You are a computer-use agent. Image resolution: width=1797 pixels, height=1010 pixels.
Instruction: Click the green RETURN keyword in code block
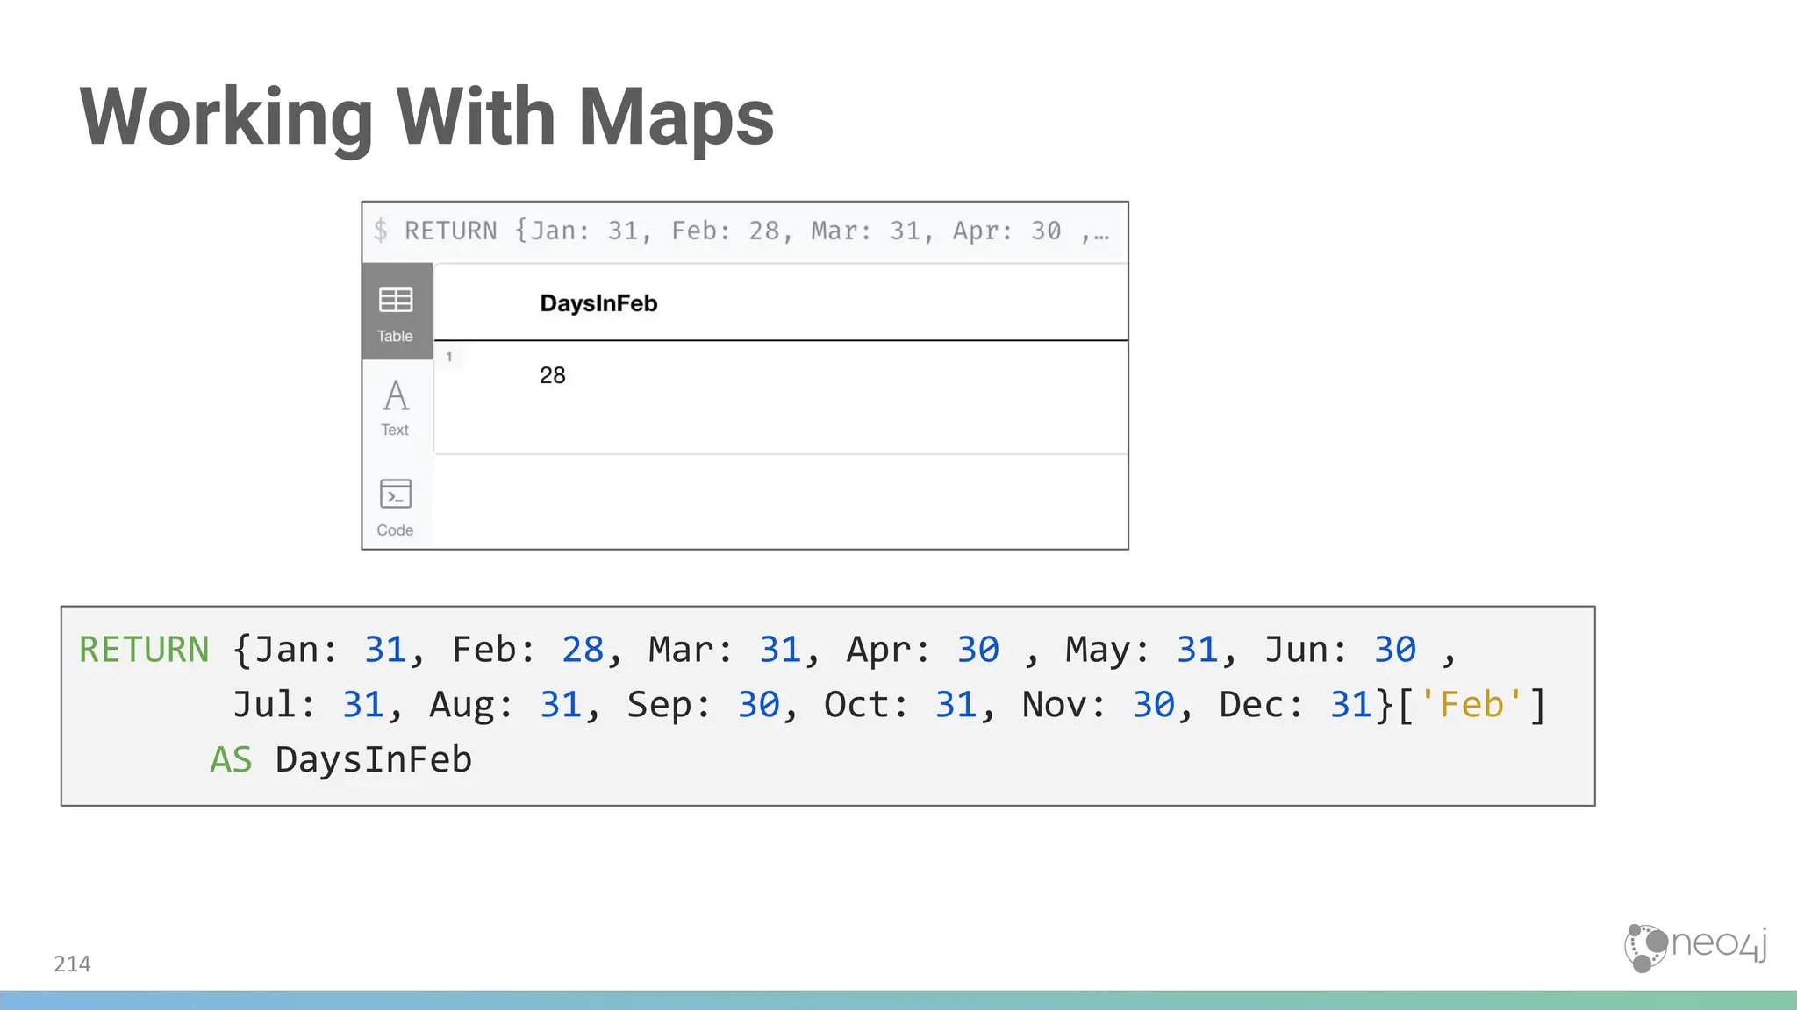144,650
